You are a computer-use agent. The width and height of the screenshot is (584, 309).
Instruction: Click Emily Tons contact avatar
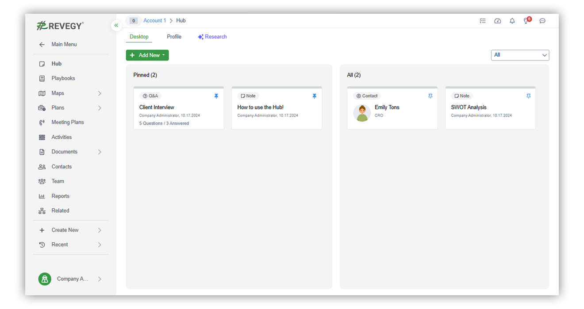pyautogui.click(x=362, y=113)
